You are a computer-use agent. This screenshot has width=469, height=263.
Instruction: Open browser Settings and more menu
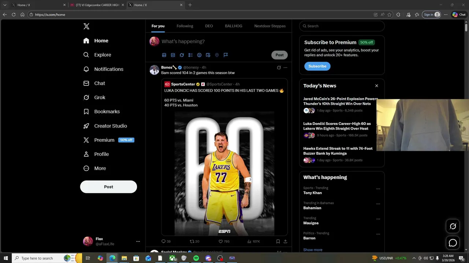[x=446, y=15]
